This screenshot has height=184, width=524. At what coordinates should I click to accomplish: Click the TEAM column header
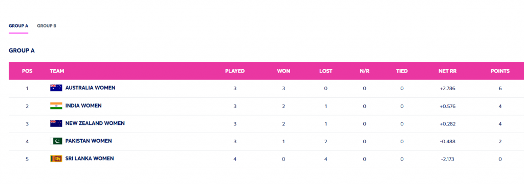point(57,71)
